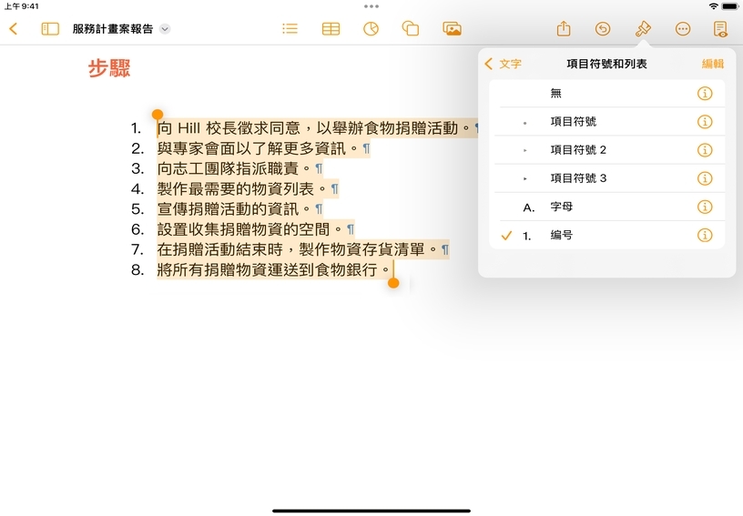Choose the 字母 lettered list style

pos(562,207)
